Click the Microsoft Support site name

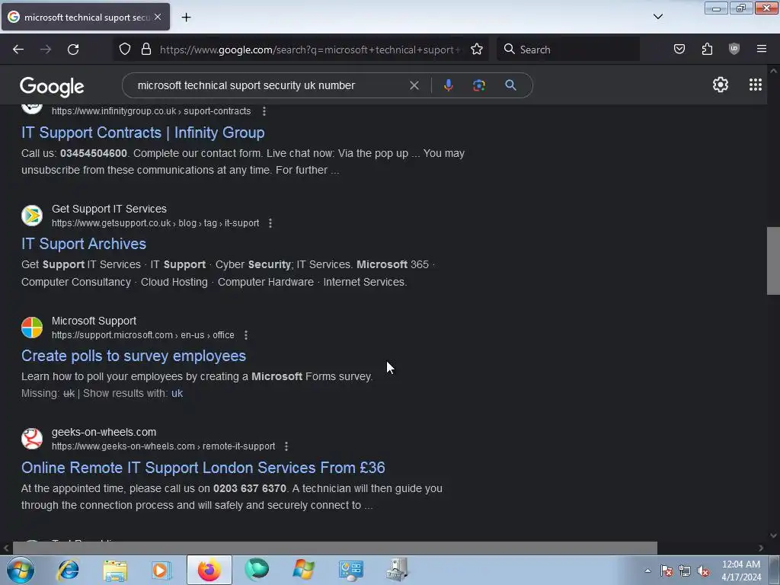(x=94, y=321)
